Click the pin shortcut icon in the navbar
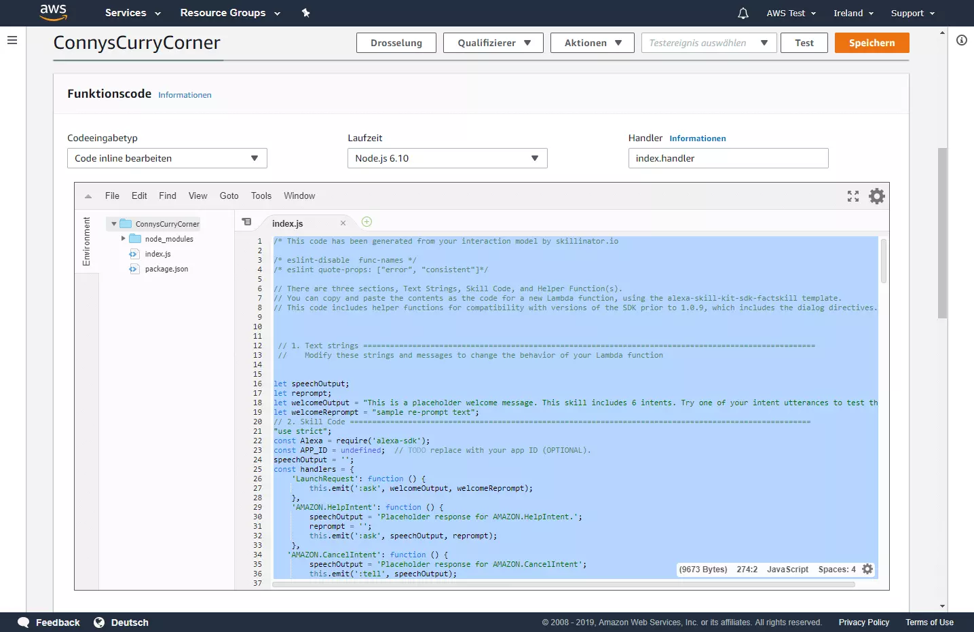The height and width of the screenshot is (632, 974). point(305,13)
